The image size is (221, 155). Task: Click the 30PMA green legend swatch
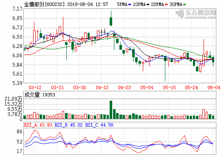click(184, 5)
